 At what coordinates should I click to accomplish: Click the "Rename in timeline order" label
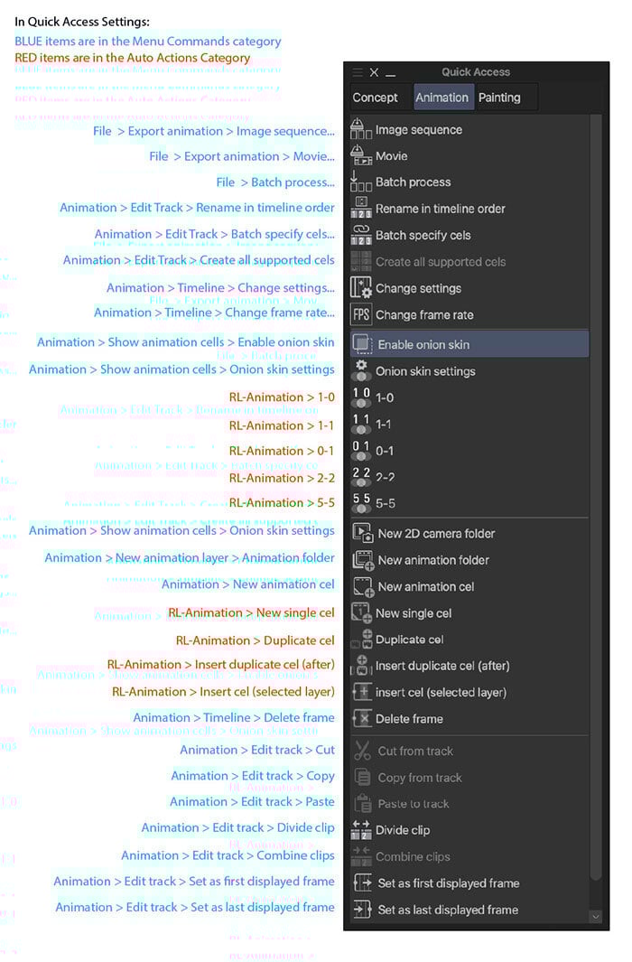coord(440,209)
